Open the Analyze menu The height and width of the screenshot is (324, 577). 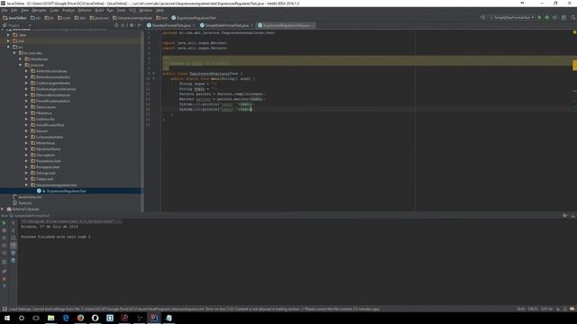coord(69,10)
